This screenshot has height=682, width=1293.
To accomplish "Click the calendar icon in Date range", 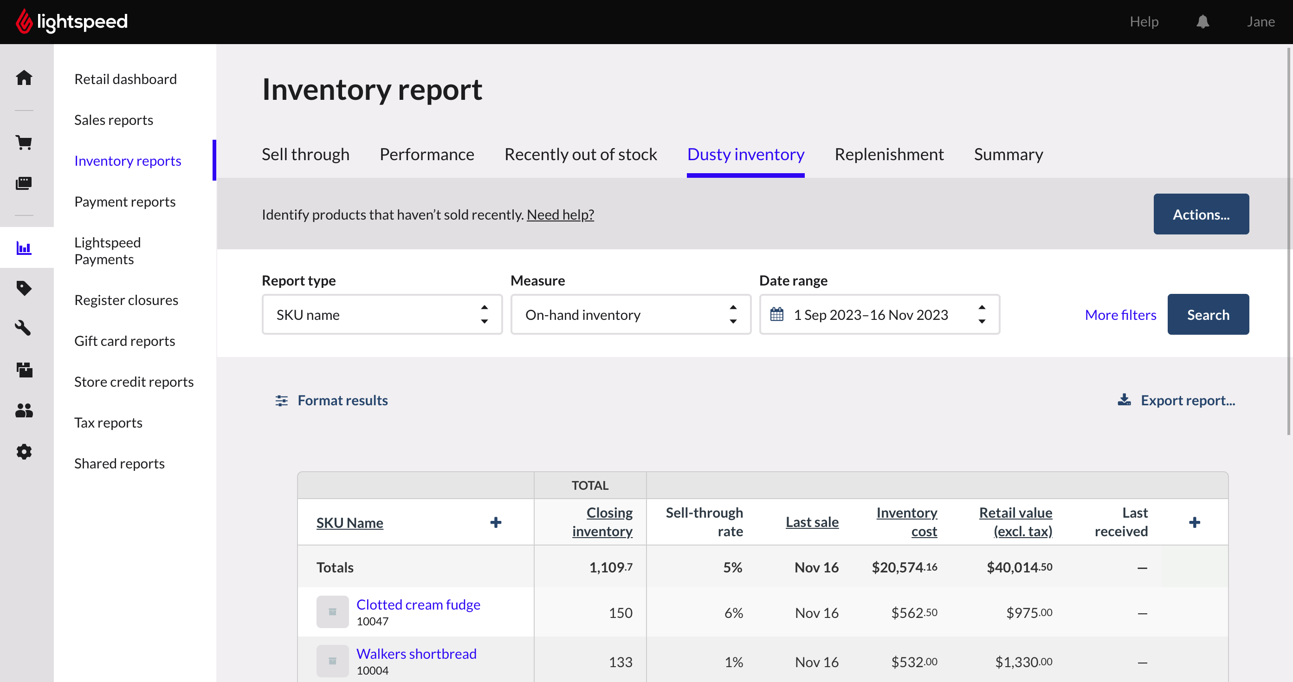I will (x=776, y=314).
